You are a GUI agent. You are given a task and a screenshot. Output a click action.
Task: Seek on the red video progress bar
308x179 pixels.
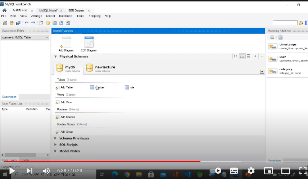(x=102, y=161)
